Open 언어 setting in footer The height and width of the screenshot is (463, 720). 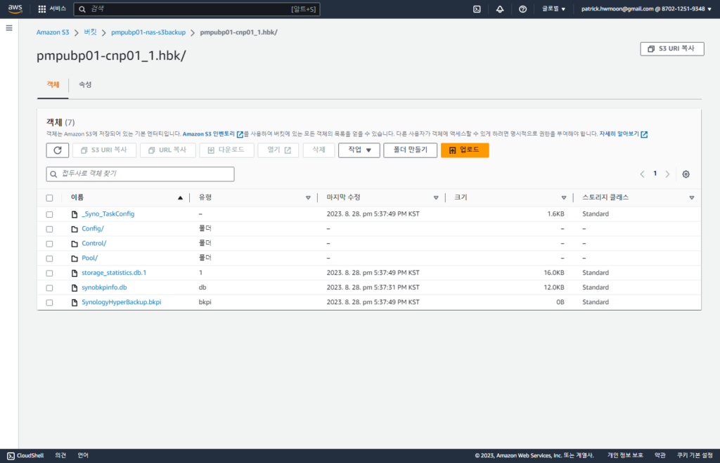coord(83,456)
